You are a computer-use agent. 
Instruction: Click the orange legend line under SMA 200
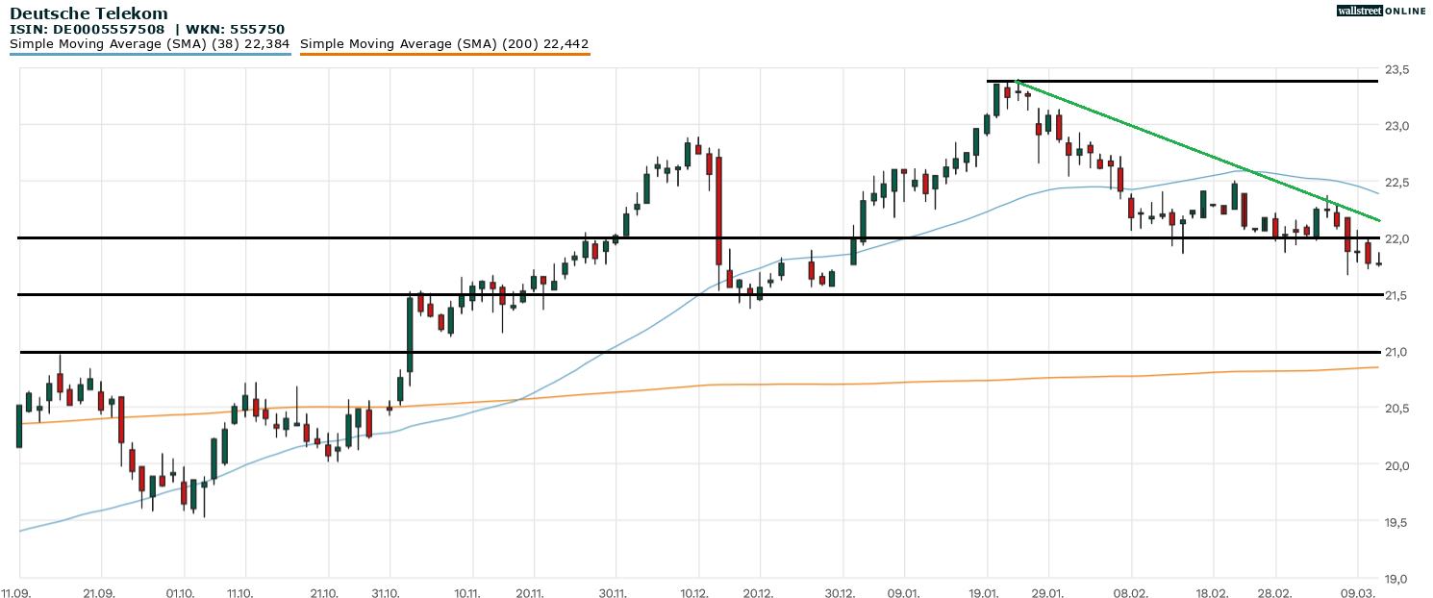444,55
